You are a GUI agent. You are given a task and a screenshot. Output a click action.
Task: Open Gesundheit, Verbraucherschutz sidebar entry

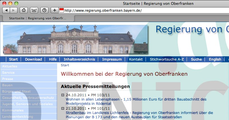pos(29,97)
